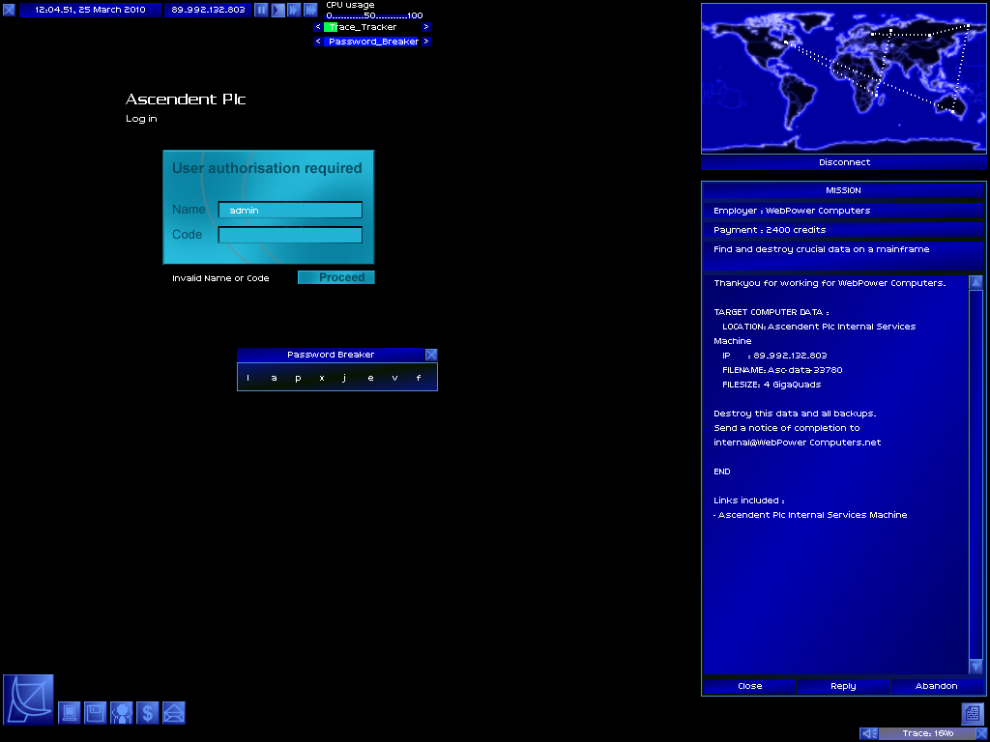Click the Password Breaker title bar
Screen dimensions: 990x742
[331, 355]
